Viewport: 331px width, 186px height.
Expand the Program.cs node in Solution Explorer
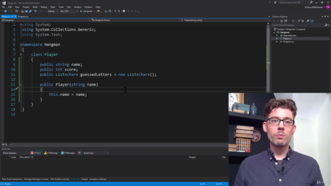point(277,42)
